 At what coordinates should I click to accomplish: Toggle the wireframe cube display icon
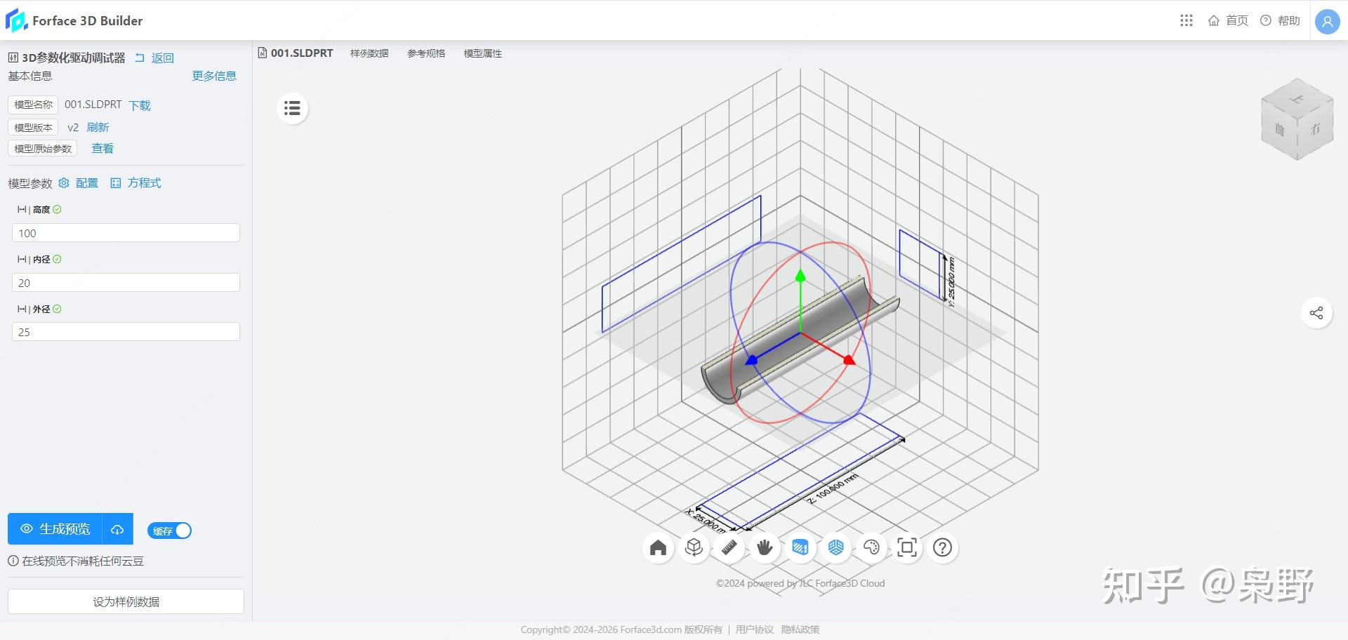(x=835, y=548)
